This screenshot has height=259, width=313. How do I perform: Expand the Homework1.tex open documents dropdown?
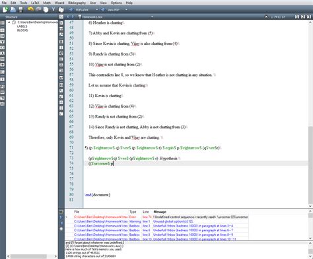tap(152, 17)
